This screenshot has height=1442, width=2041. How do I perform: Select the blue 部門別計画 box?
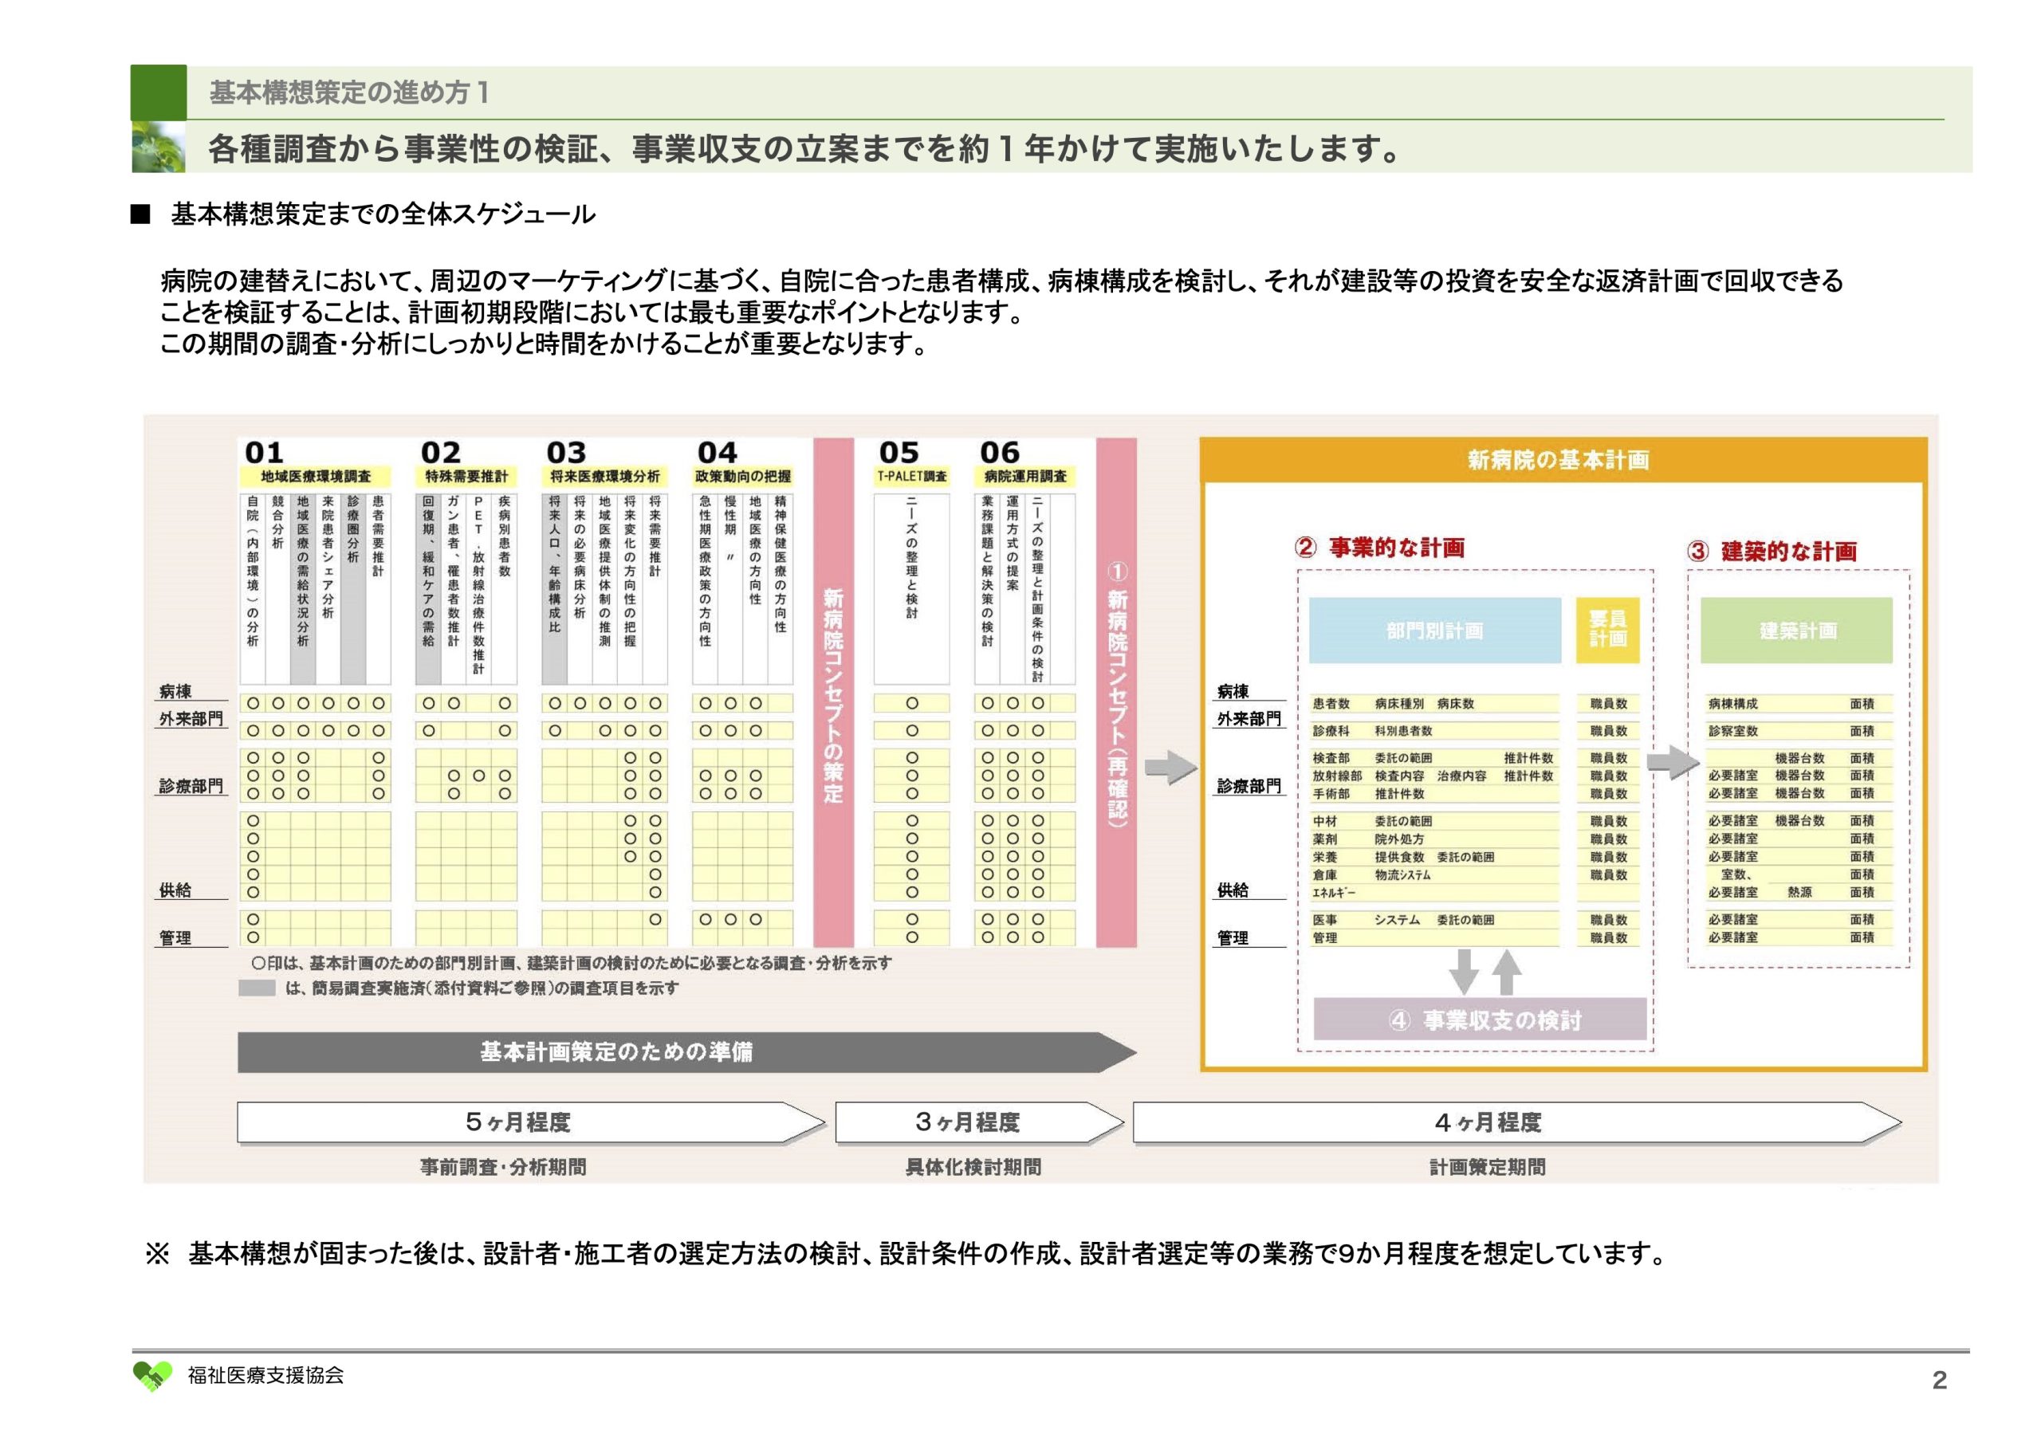[x=1435, y=631]
